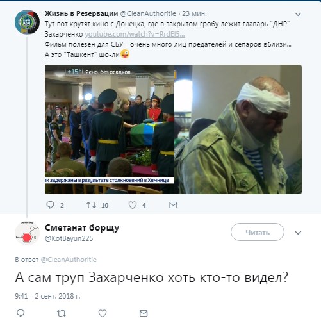Open the Сметанат борщу display name
This screenshot has height=330, width=321.
(82, 228)
